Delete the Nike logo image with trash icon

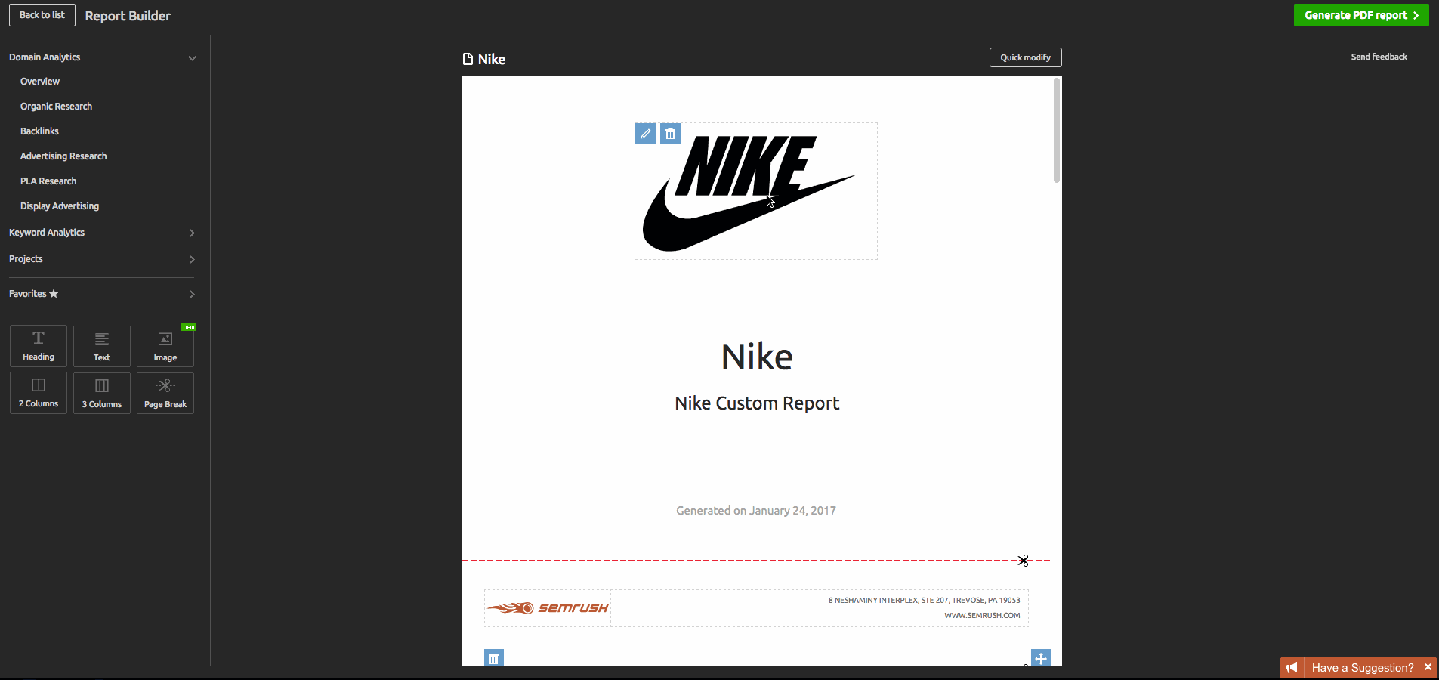pyautogui.click(x=671, y=134)
